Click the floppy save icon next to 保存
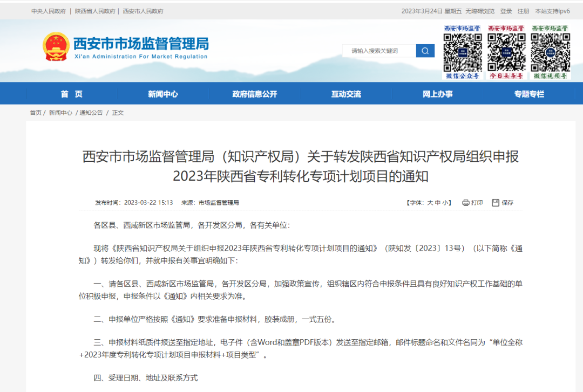Viewport: 583px width, 392px height. point(495,203)
